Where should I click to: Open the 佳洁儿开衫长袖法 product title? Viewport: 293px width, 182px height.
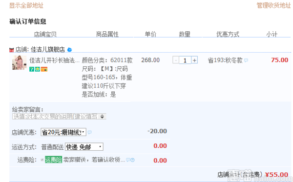tap(54, 60)
